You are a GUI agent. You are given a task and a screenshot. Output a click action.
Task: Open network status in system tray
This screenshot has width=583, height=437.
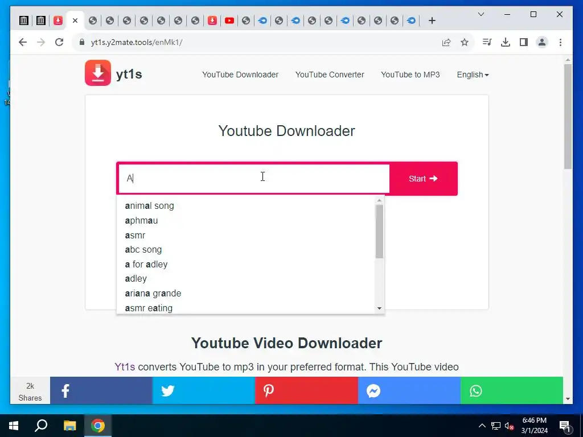coord(496,426)
